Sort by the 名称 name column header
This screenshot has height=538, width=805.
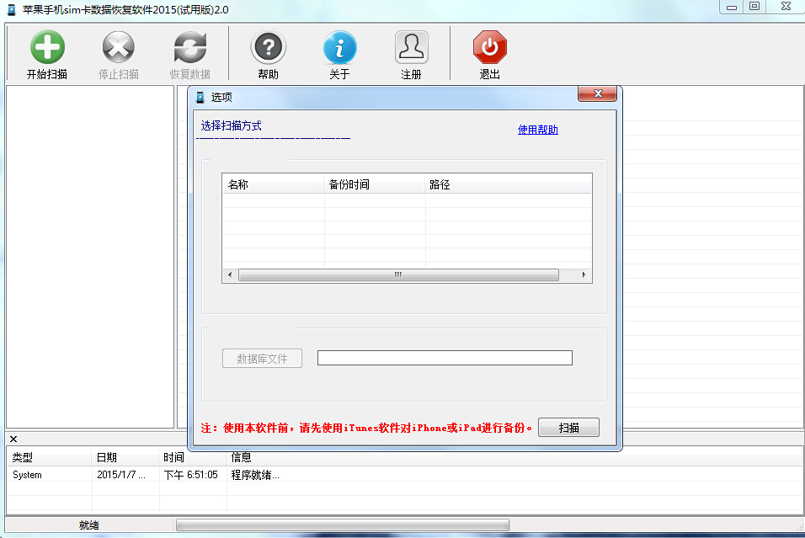coord(273,184)
